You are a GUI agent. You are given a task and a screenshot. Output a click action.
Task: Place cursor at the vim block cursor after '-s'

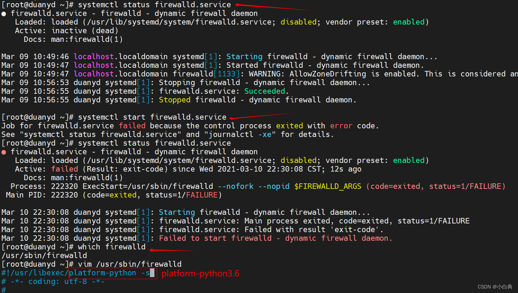pos(152,273)
